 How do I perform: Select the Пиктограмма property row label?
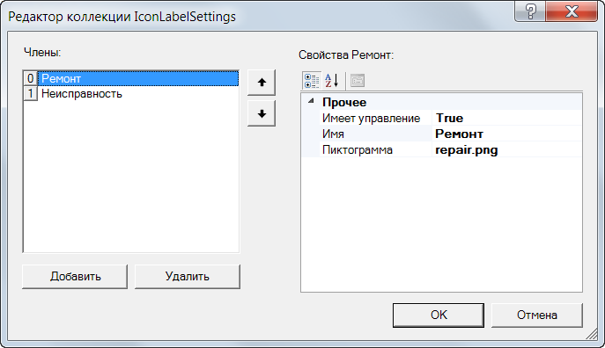click(x=358, y=149)
